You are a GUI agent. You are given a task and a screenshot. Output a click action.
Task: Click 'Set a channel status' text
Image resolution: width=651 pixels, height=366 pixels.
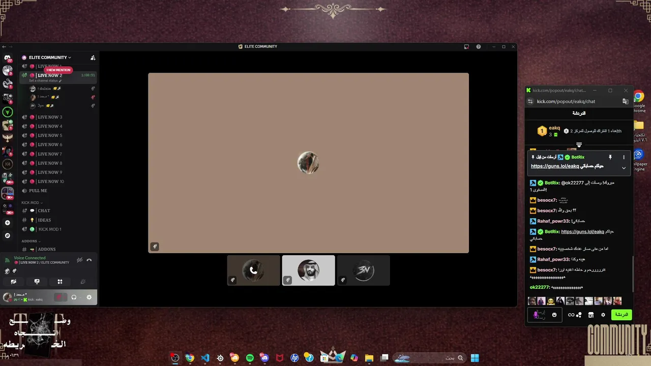point(45,81)
